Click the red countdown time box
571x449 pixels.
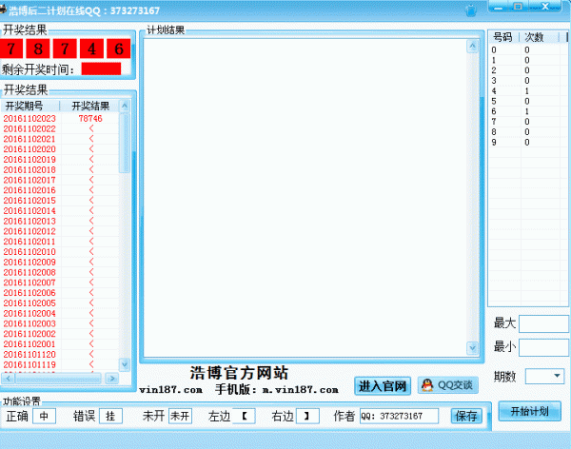(101, 68)
